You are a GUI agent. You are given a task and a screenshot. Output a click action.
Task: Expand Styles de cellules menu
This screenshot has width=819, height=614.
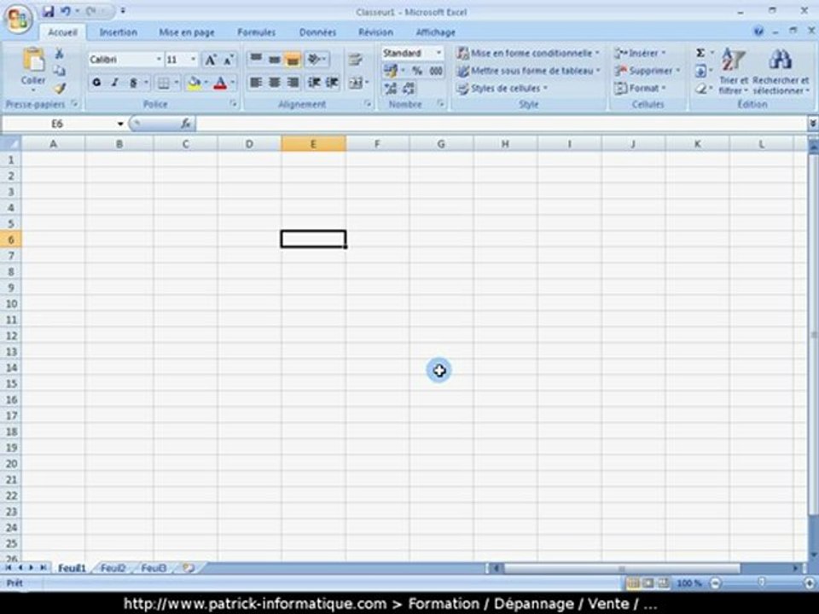click(x=502, y=88)
